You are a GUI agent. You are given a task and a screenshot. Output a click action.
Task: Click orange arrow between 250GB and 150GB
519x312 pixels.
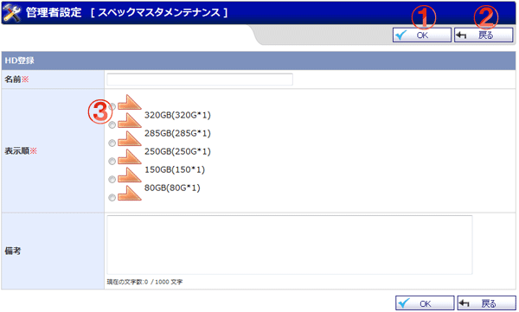tap(130, 157)
